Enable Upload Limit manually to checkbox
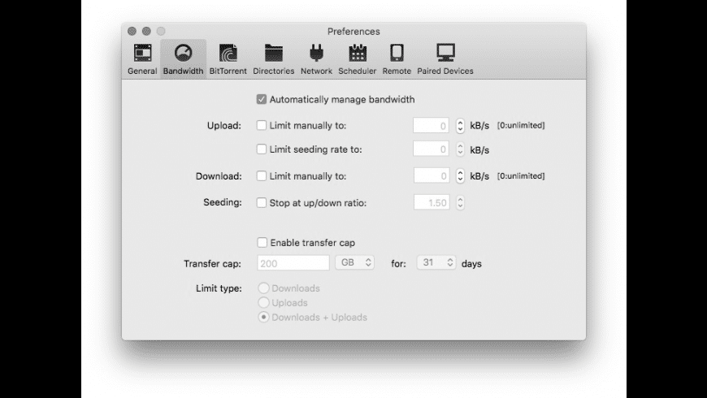This screenshot has height=398, width=707. pos(262,125)
